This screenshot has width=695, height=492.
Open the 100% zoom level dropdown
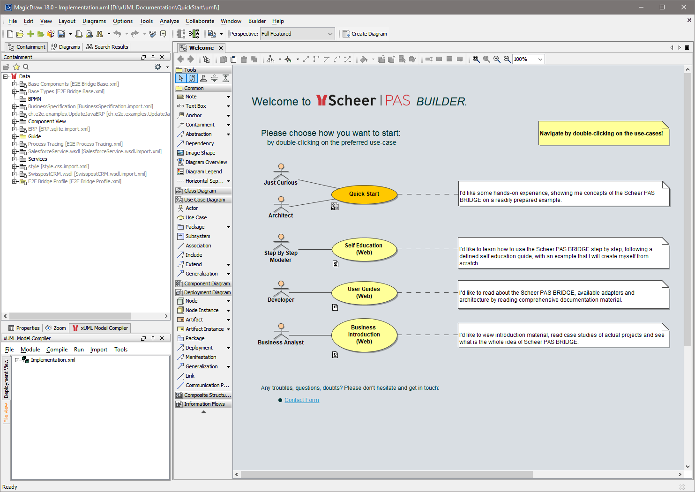tap(540, 59)
